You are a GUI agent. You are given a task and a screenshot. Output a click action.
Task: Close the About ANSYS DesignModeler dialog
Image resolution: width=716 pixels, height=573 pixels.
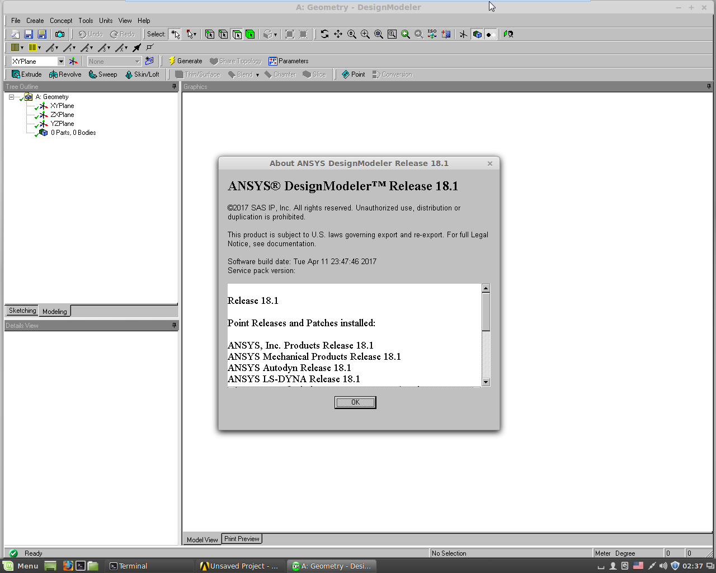tap(490, 163)
